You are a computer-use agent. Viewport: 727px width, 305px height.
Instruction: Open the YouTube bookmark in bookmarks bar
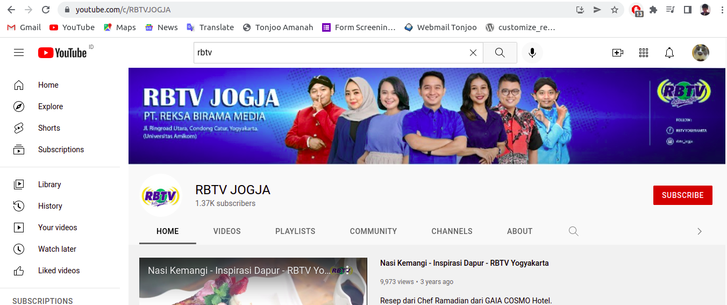pyautogui.click(x=72, y=27)
